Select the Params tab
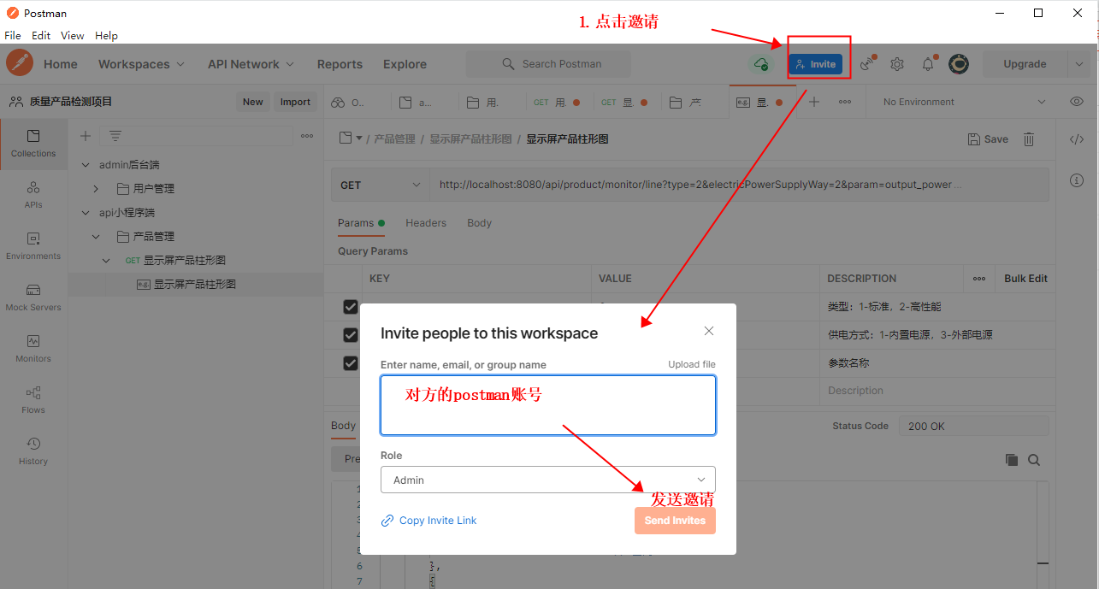Screen dimensions: 1099x589 click(361, 223)
